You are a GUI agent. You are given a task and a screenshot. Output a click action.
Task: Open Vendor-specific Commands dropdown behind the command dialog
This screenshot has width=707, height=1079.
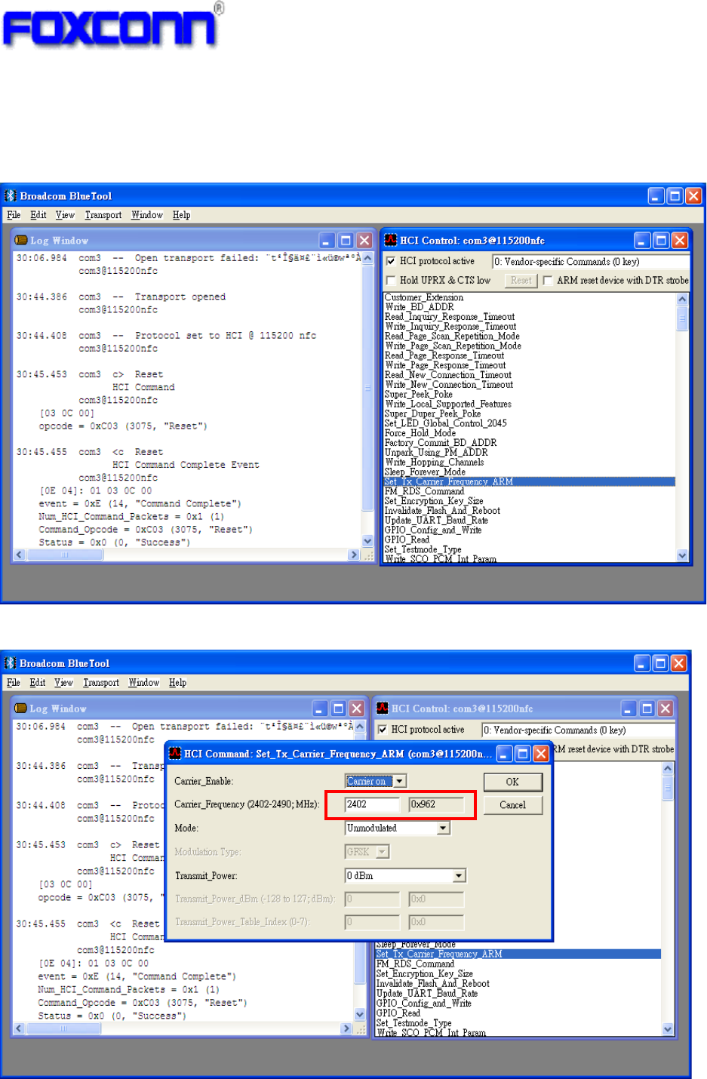click(578, 730)
